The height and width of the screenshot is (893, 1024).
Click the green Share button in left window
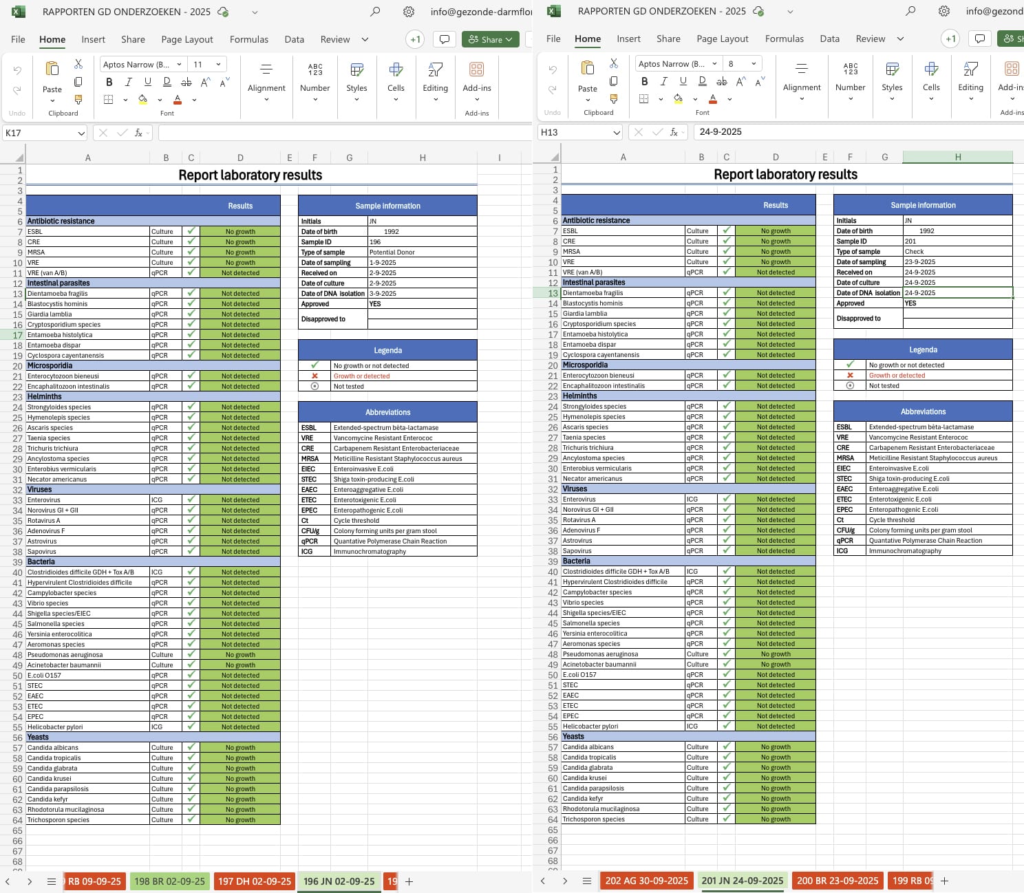490,39
